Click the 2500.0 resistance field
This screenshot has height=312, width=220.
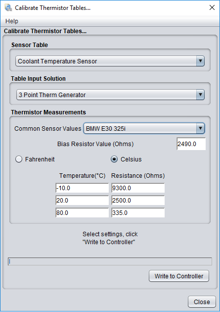tap(138, 201)
